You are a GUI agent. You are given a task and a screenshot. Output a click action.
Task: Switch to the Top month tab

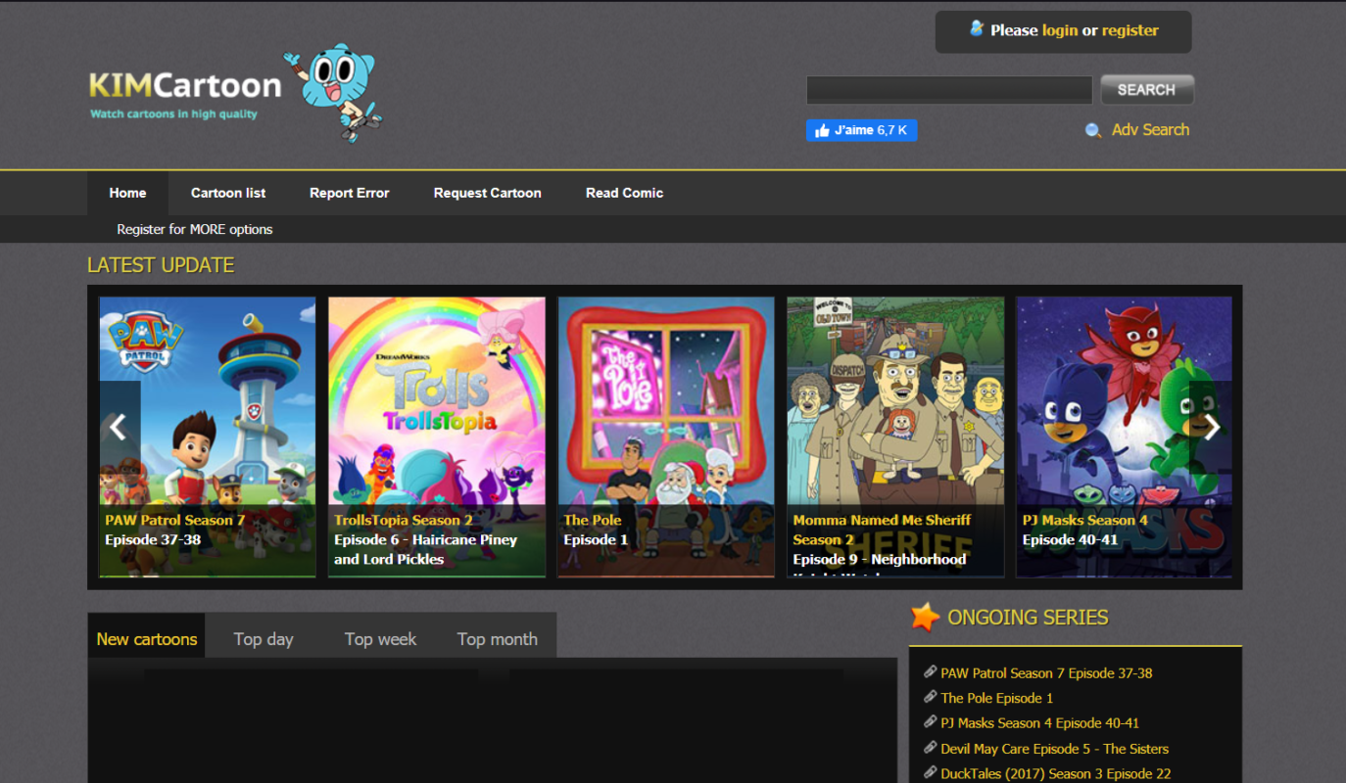498,639
